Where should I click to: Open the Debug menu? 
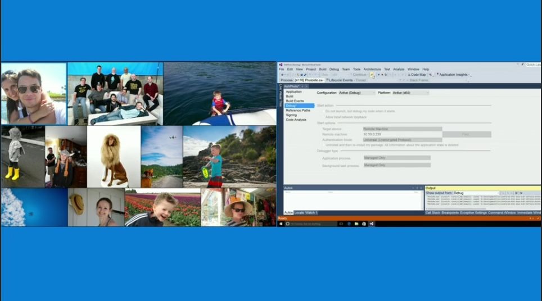pos(334,70)
